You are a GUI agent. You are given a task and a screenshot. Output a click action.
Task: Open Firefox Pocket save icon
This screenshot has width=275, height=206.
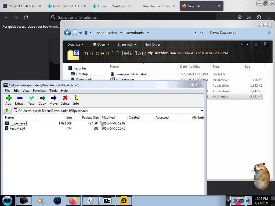tap(239, 17)
